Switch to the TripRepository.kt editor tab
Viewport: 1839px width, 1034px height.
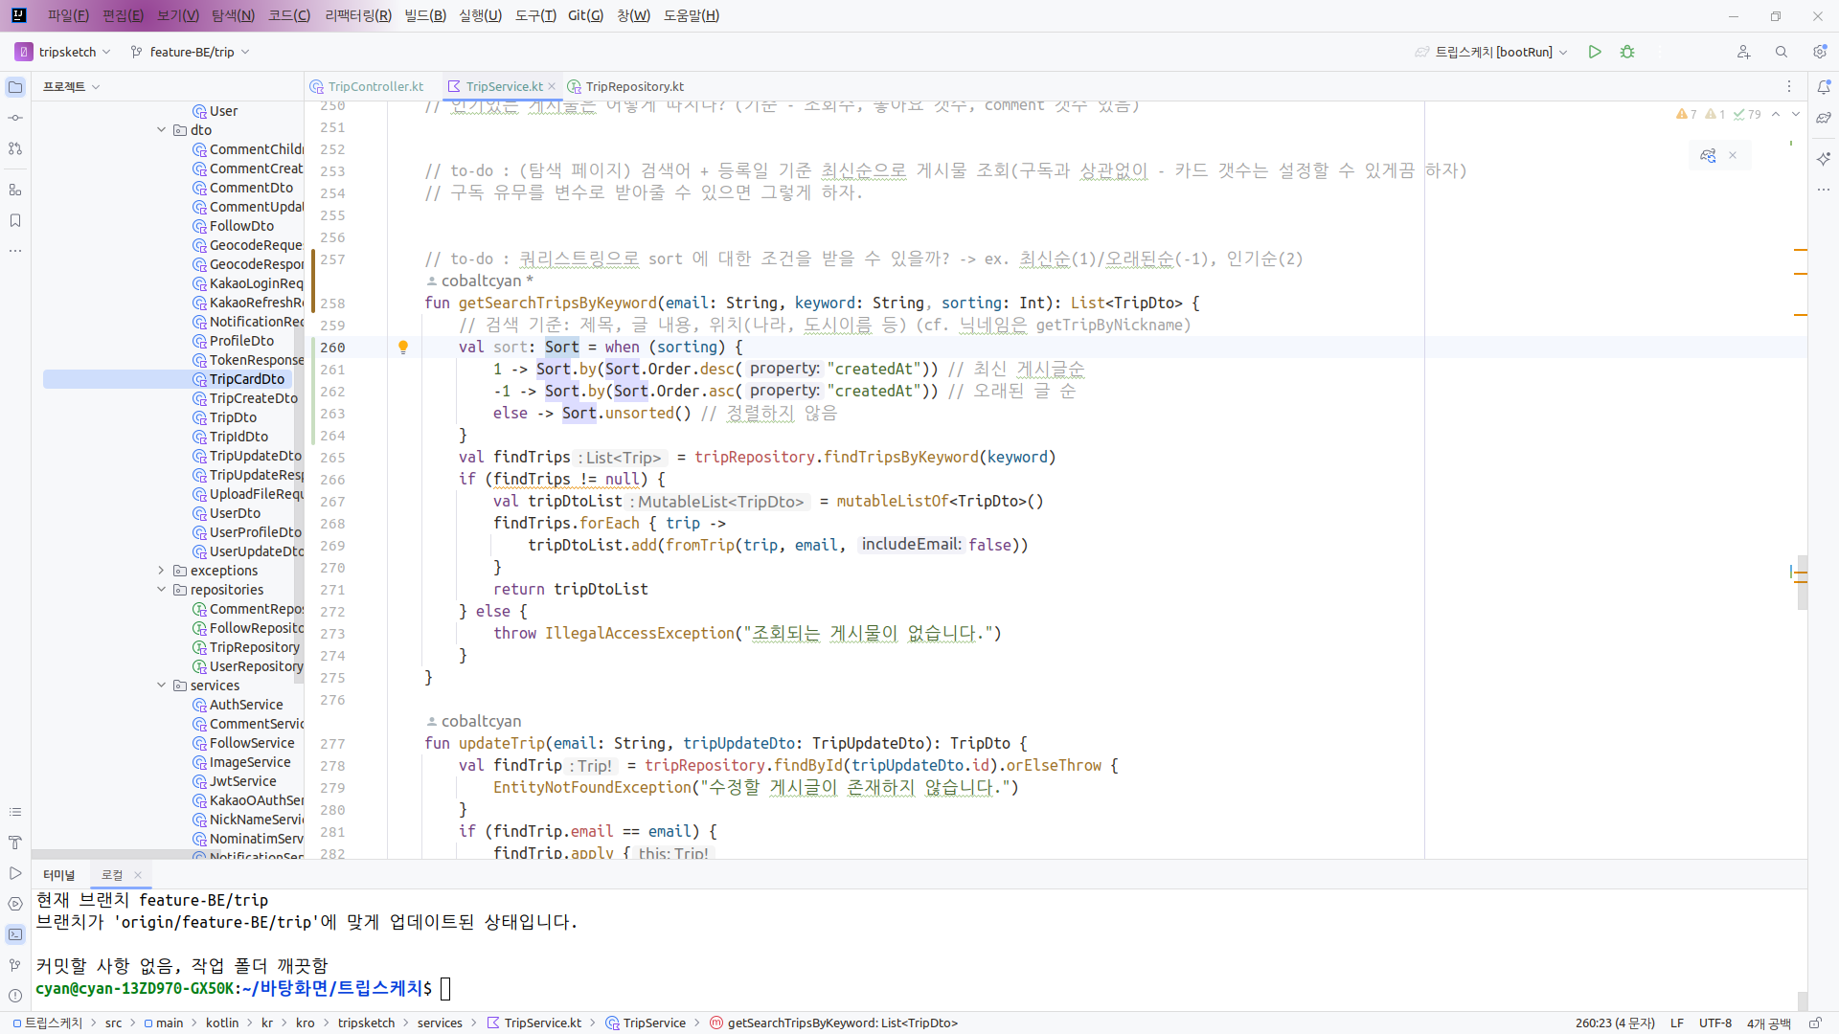pos(634,86)
